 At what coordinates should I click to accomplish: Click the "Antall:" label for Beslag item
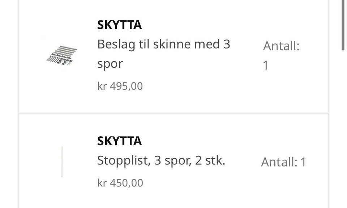281,46
